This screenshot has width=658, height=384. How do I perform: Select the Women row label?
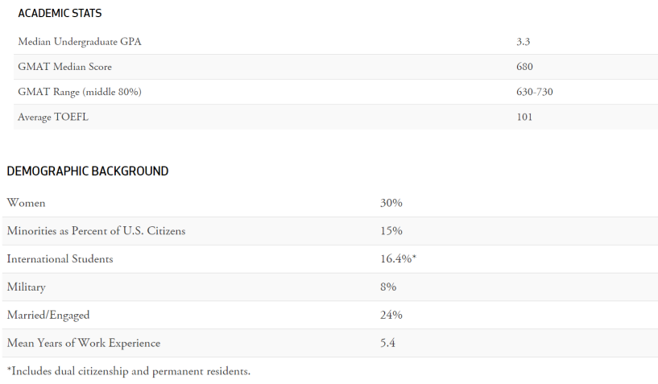pos(27,203)
